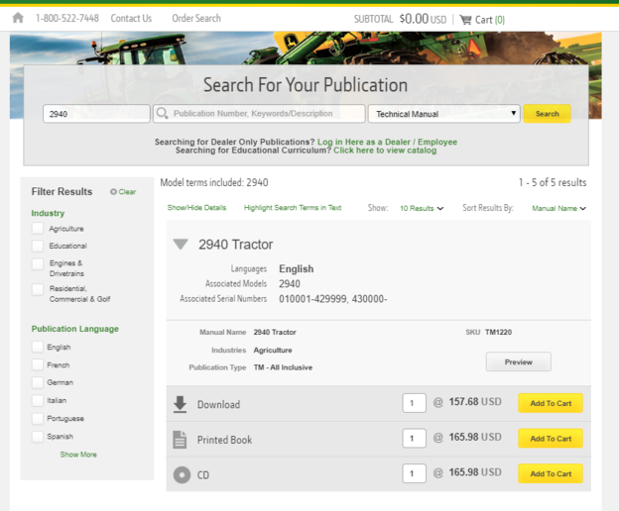The height and width of the screenshot is (511, 619).
Task: Click the CD quantity box
Action: (414, 473)
